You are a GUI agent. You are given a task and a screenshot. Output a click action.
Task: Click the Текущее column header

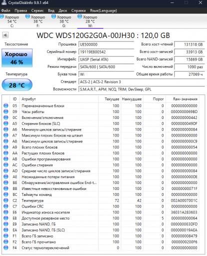110,99
